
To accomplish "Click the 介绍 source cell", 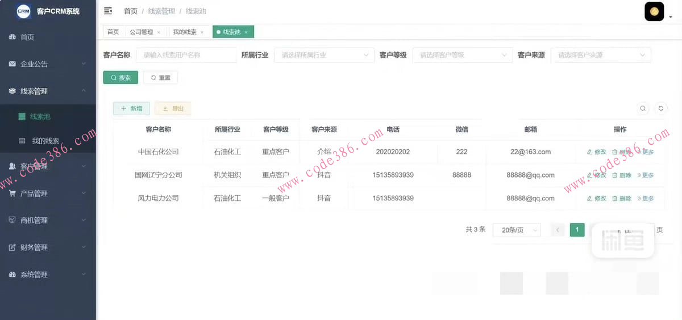I will tap(324, 152).
